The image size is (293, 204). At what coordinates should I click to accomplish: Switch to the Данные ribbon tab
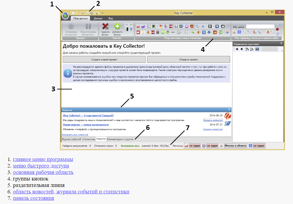click(x=98, y=18)
